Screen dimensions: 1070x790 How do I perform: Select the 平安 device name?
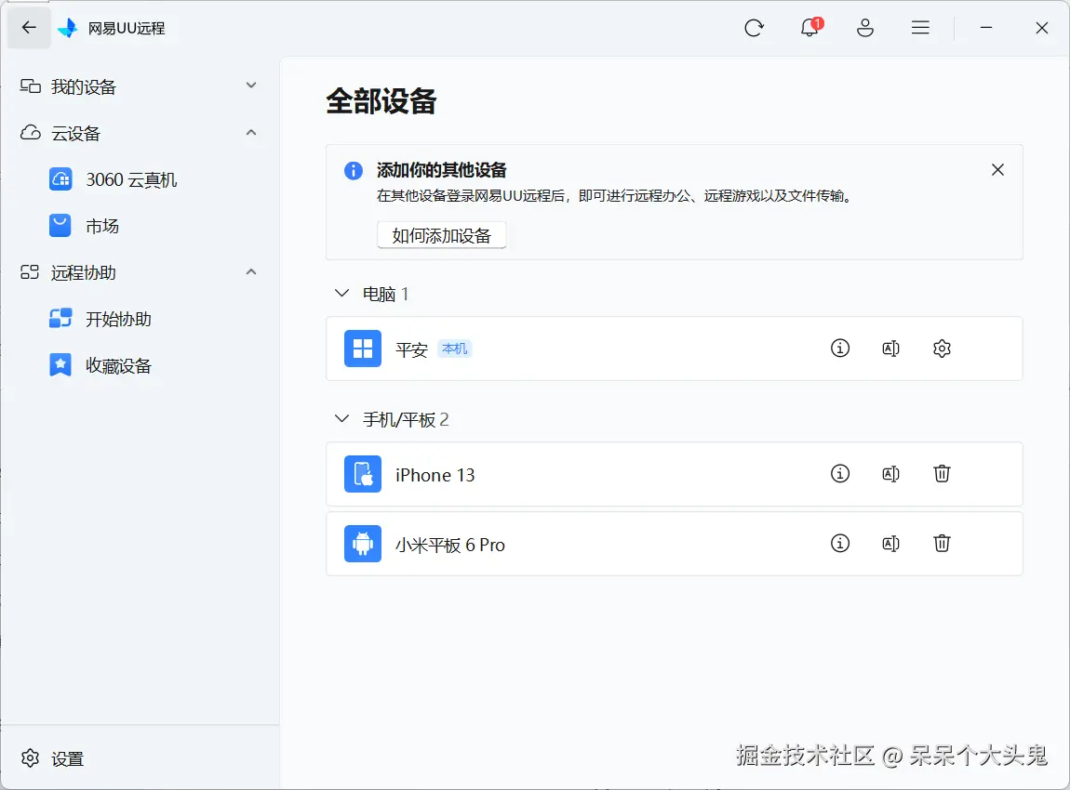pyautogui.click(x=411, y=349)
